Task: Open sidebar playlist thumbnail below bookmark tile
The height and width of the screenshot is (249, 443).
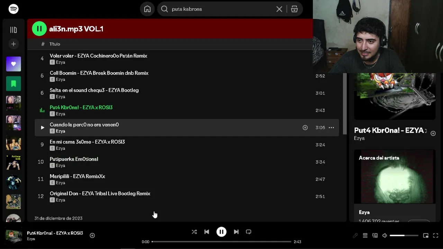Action: coord(13,103)
